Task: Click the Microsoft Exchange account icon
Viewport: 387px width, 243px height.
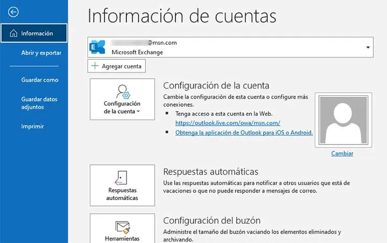Action: 97,47
